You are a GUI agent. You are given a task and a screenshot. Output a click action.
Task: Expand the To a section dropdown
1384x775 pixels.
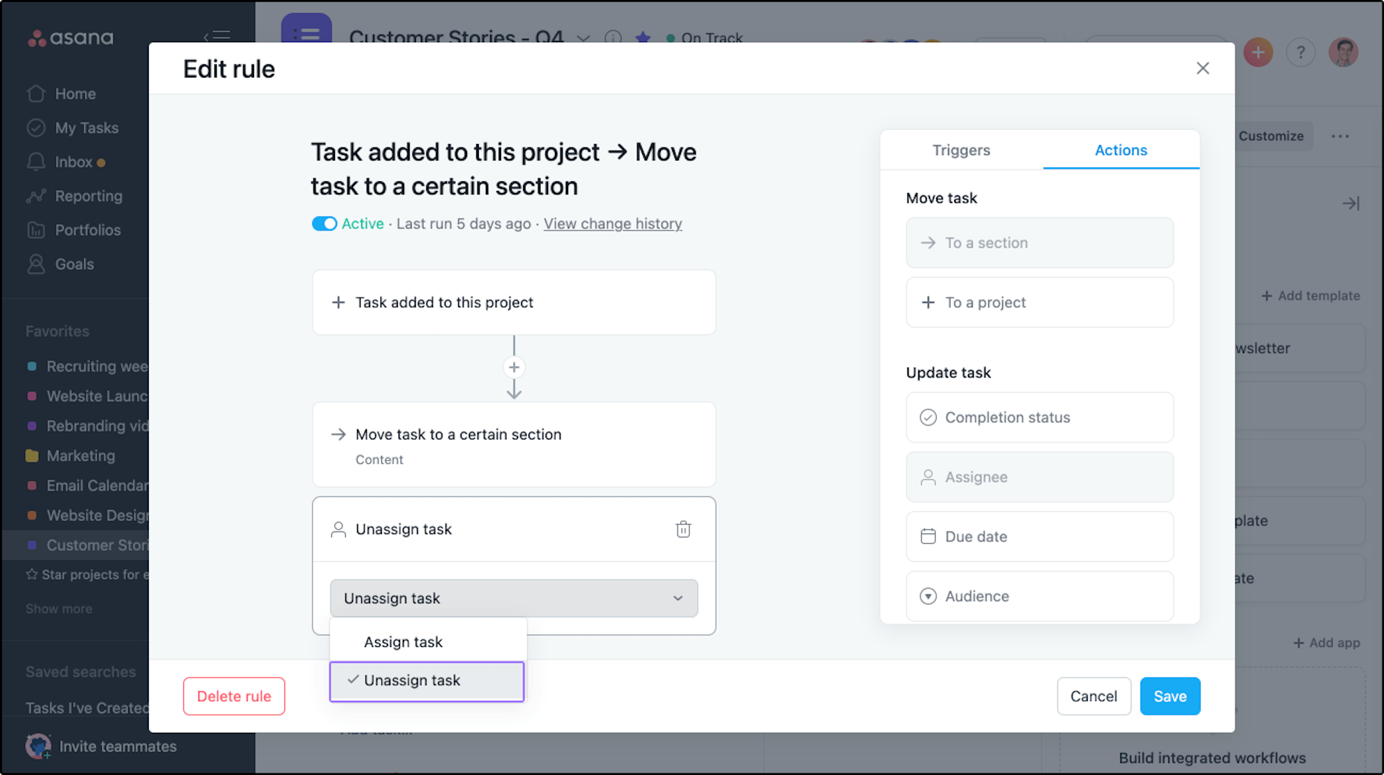pos(1039,242)
